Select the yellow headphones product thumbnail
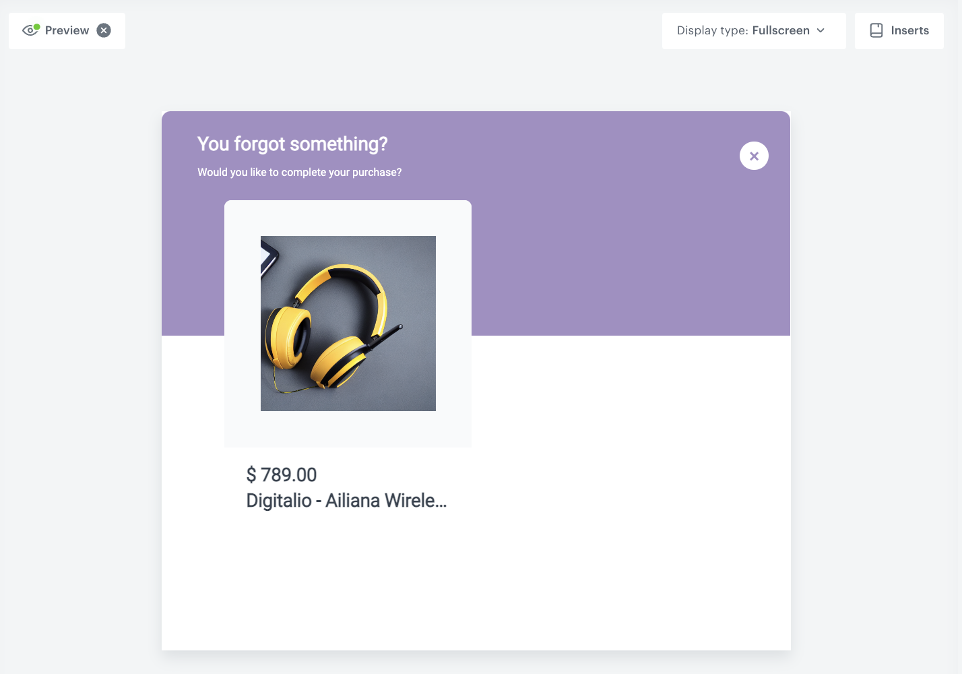Viewport: 962px width, 674px height. pos(348,324)
